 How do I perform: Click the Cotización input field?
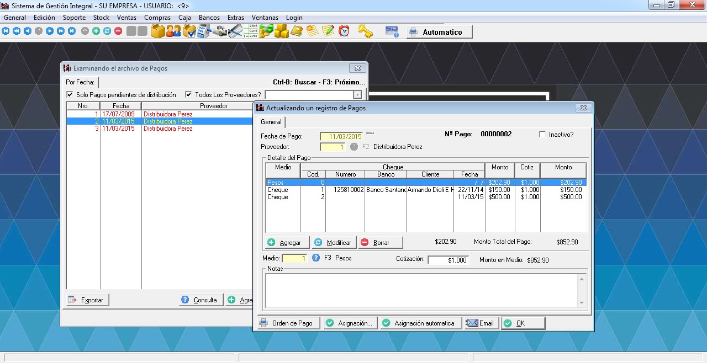[x=448, y=260]
